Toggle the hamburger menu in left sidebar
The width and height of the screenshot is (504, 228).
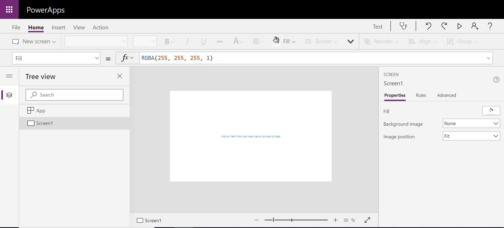[9, 76]
